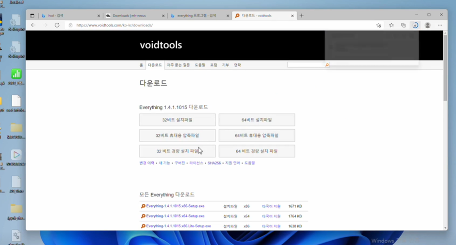This screenshot has height=245, width=456.
Task: Open the '포럼' navigation item
Action: 214,65
